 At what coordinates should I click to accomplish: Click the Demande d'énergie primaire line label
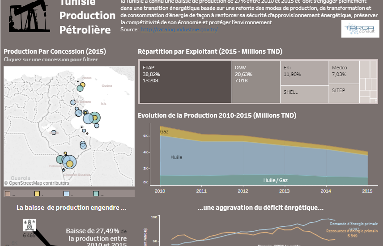click(x=354, y=224)
